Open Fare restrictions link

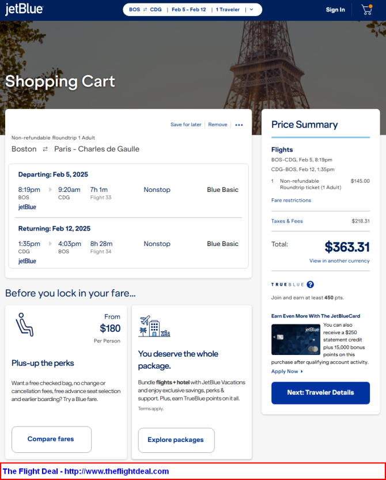click(x=291, y=200)
